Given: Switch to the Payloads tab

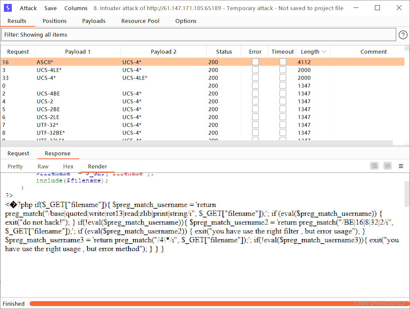Looking at the screenshot, I should pyautogui.click(x=94, y=21).
